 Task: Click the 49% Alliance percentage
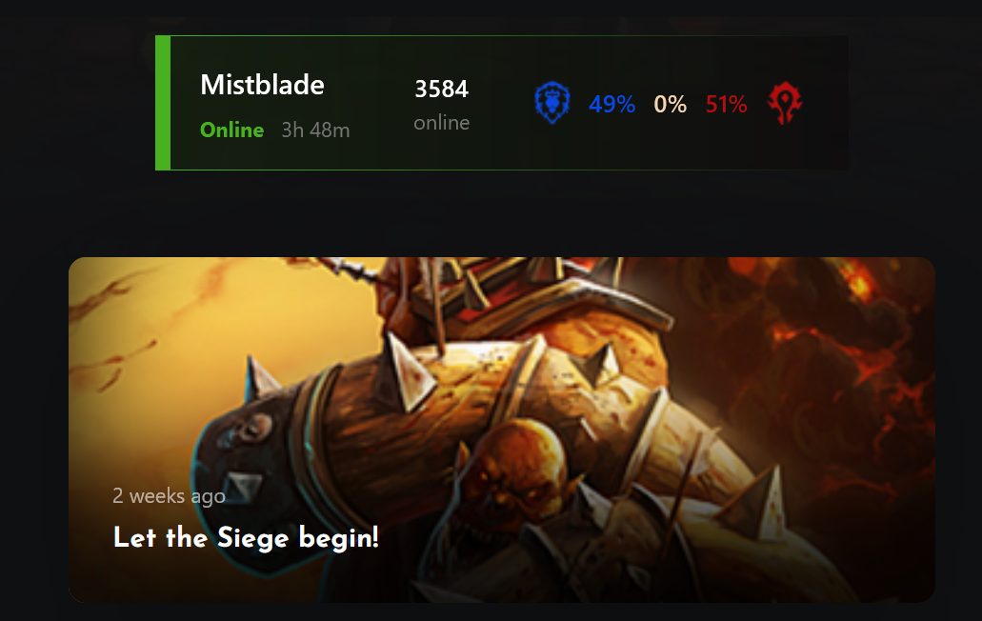click(611, 104)
